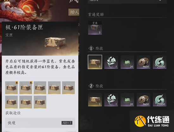Select last set chest in second row
The width and height of the screenshot is (174, 132).
(x=40, y=102)
